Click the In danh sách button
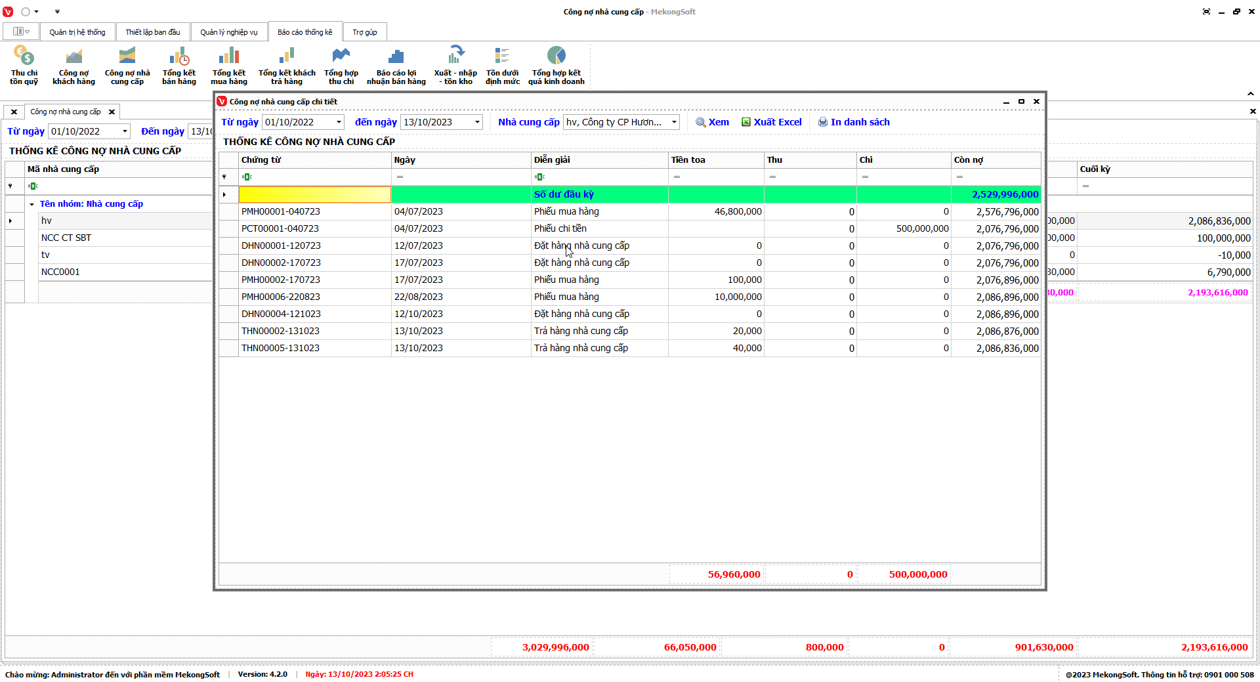The height and width of the screenshot is (682, 1260). point(853,122)
